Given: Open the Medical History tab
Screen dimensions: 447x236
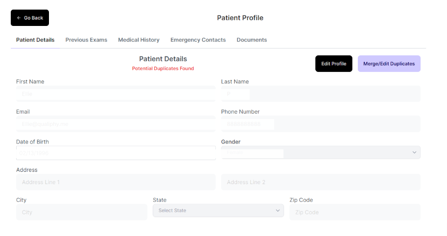Looking at the screenshot, I should click(139, 40).
